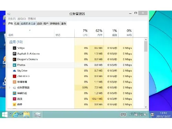Image resolution: width=172 pixels, height=129 pixels.
Task: Sort by the 名称 column header
Action: [x=11, y=35]
